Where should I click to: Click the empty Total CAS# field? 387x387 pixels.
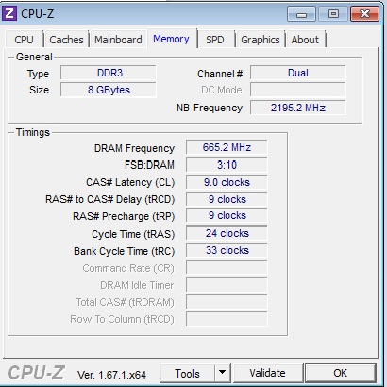[227, 302]
